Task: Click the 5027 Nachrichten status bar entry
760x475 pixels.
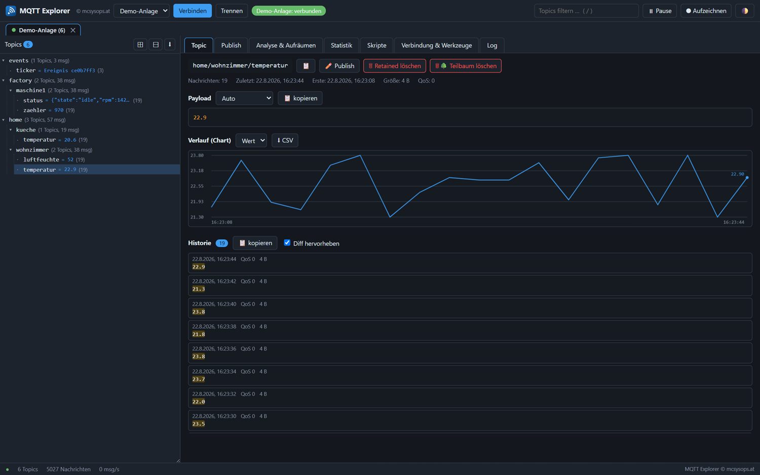Action: 68,469
